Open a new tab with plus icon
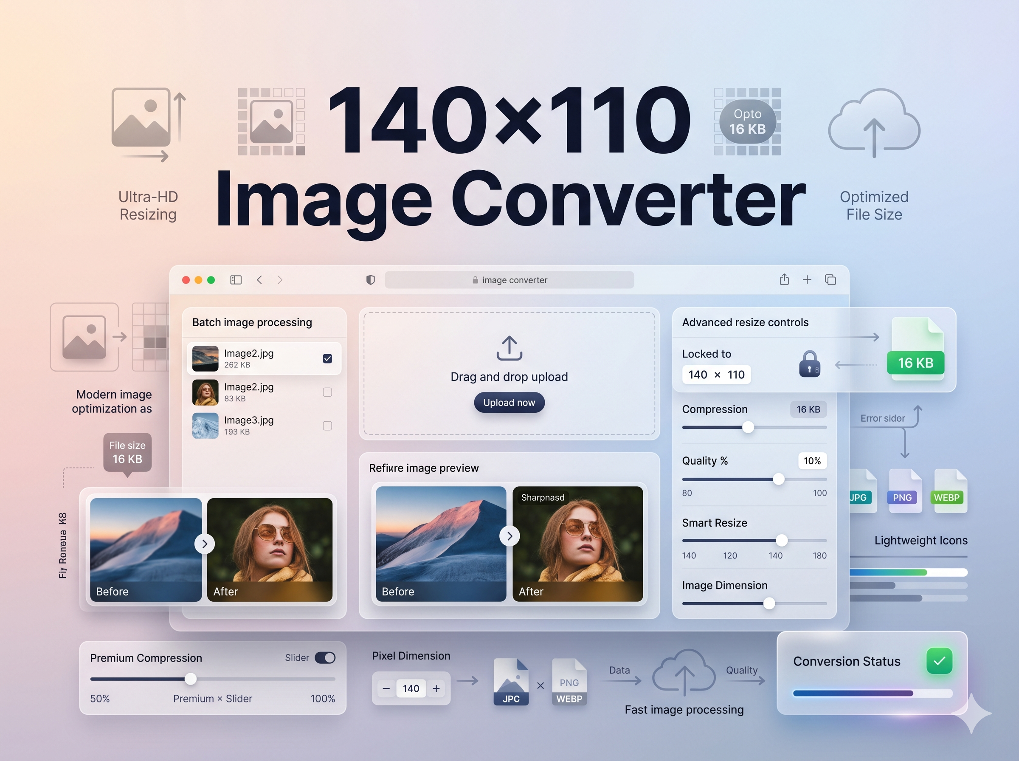 (x=807, y=279)
